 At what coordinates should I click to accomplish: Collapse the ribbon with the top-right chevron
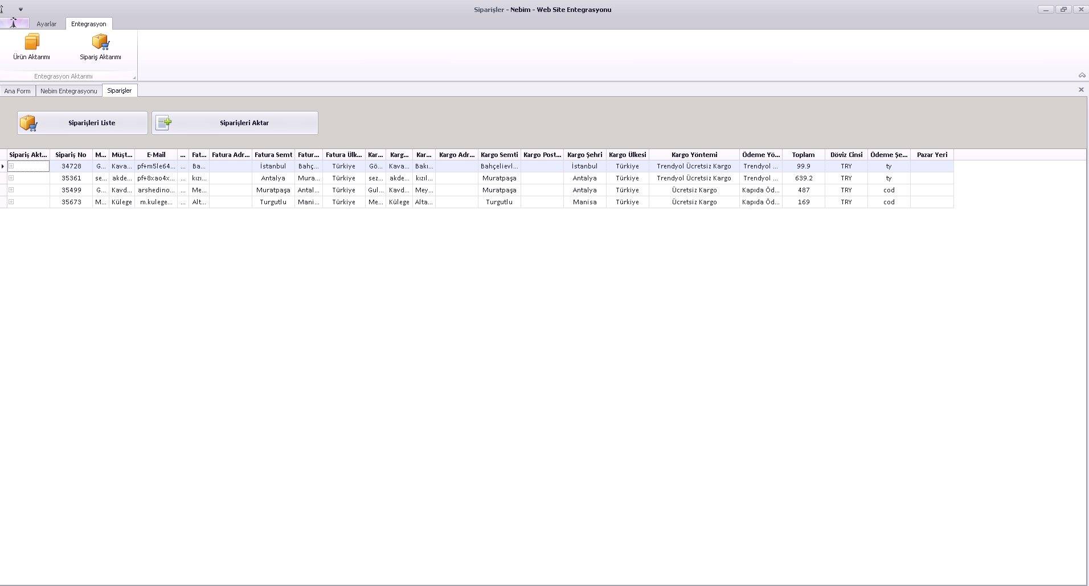coord(1082,75)
